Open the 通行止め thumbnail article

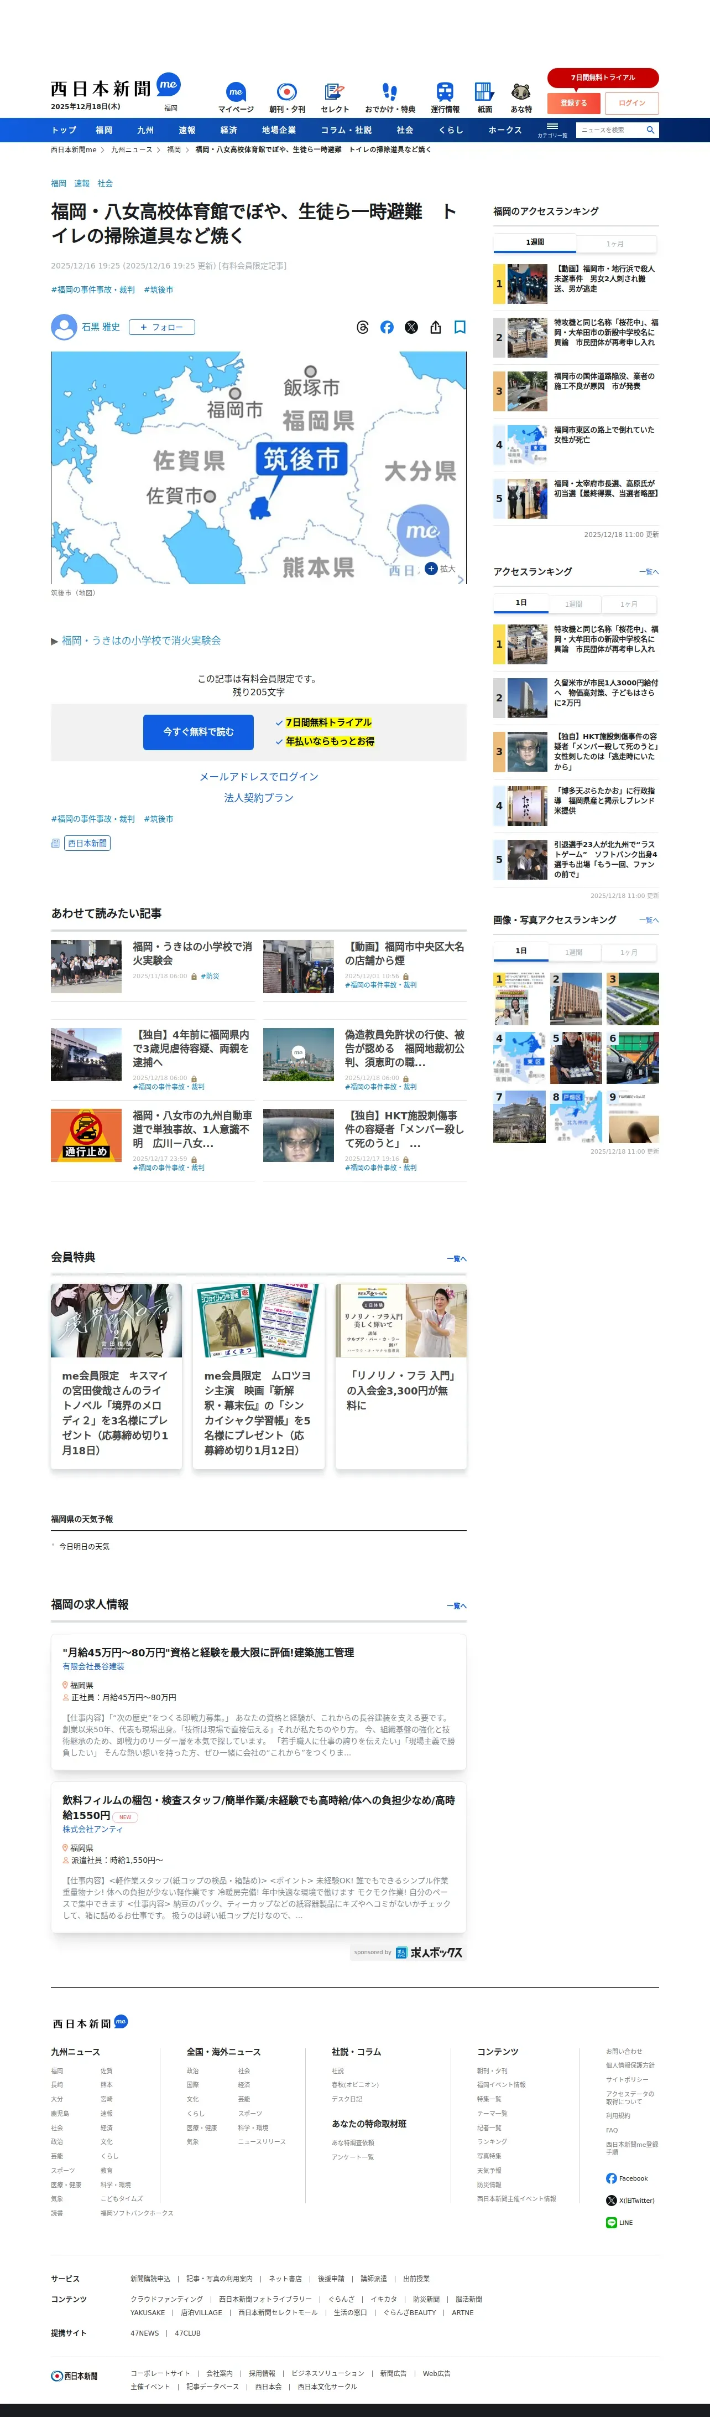86,1135
